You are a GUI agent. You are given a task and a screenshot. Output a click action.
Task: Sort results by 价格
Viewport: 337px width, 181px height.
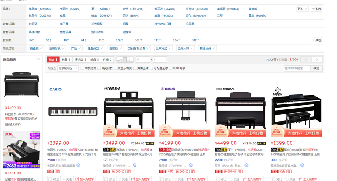(107, 59)
